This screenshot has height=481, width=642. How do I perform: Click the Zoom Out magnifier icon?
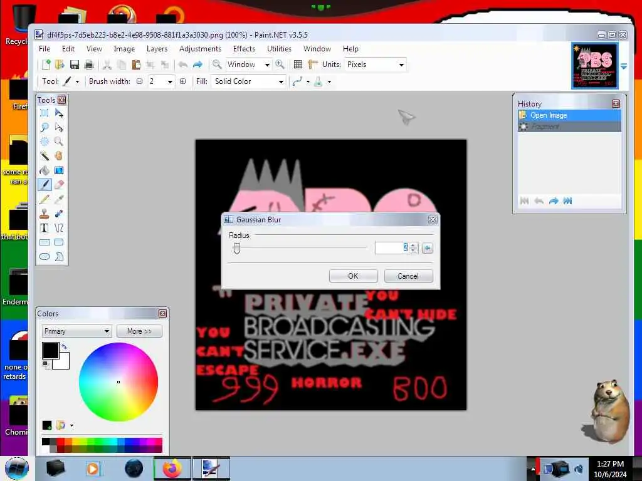point(216,65)
